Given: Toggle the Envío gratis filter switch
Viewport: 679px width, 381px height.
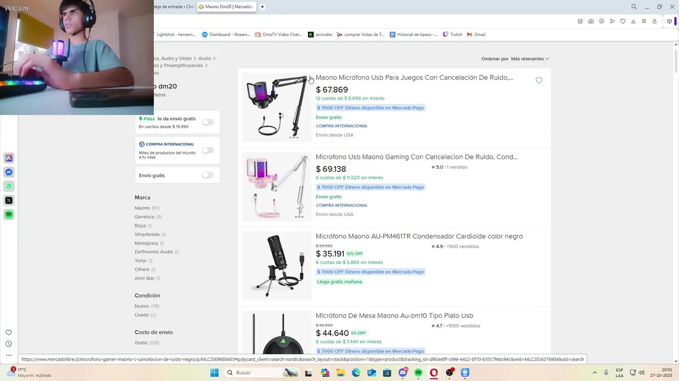Looking at the screenshot, I should click(x=208, y=175).
